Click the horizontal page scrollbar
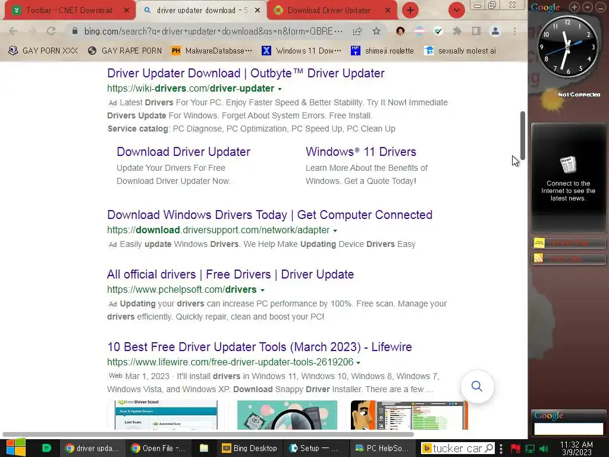 pyautogui.click(x=208, y=434)
